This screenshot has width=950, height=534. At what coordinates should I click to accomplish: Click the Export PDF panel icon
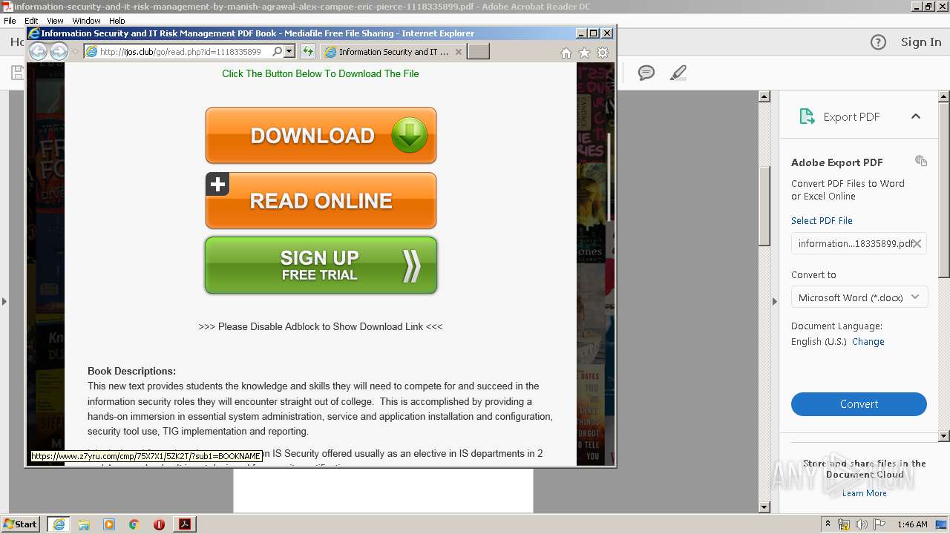[806, 116]
